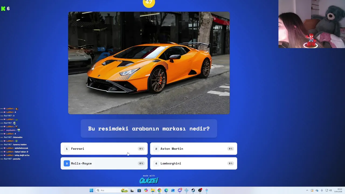Click the chat message 'abdullahrezzak'

[x=22, y=148]
